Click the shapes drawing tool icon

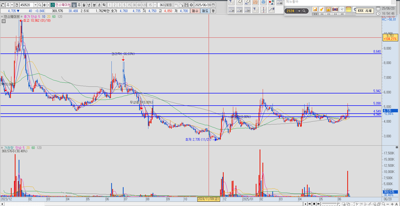(x=271, y=2)
